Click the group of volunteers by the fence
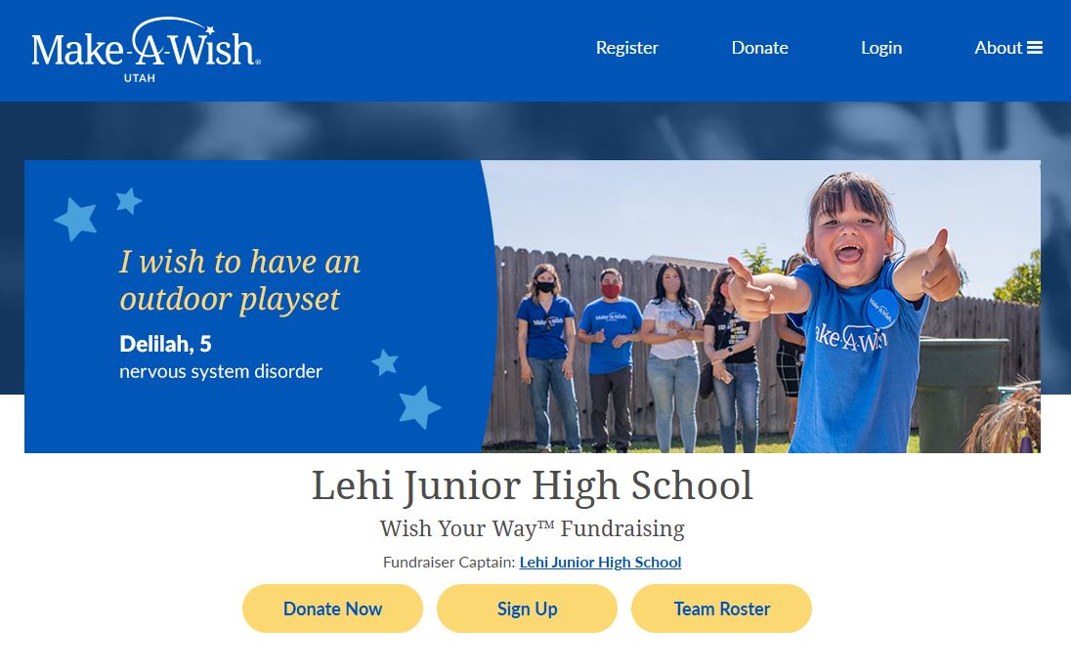Image resolution: width=1071 pixels, height=671 pixels. tap(639, 356)
